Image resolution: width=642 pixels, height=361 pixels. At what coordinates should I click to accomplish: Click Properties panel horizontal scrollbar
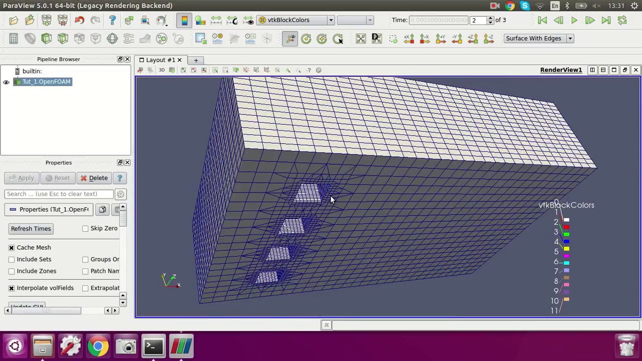point(61,311)
